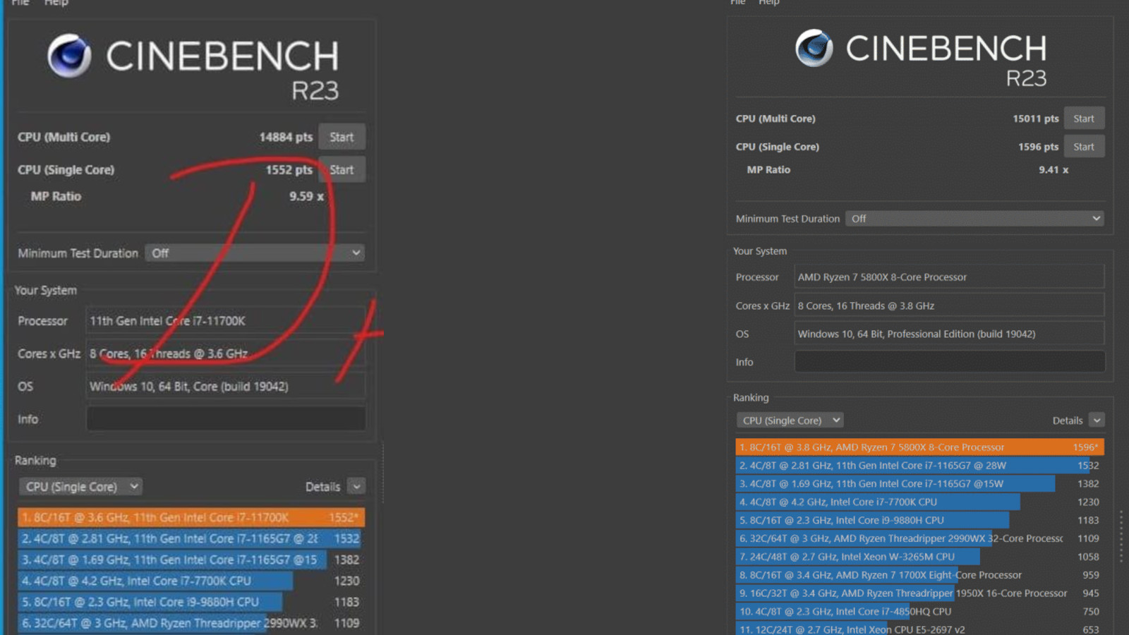Select the i7-4850HQ ranking row

click(919, 612)
